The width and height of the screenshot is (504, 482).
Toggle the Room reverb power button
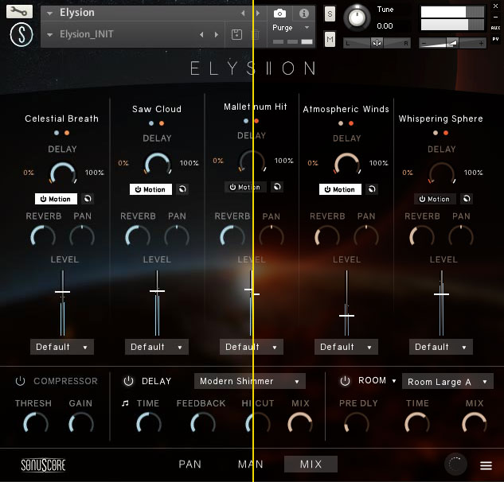pos(345,381)
